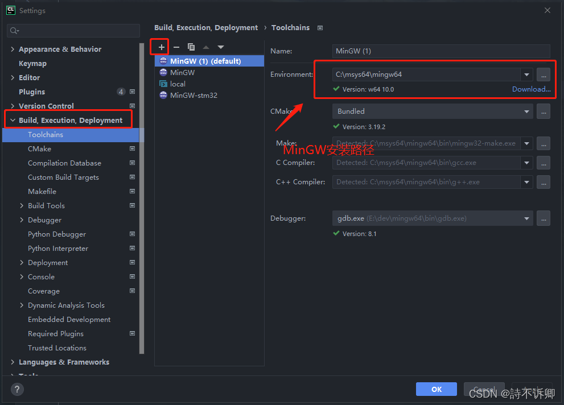
Task: Click project-level icon next to Python Debugger
Action: tap(133, 234)
